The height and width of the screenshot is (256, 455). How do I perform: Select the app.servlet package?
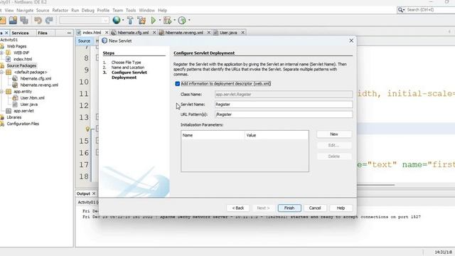tap(23, 111)
